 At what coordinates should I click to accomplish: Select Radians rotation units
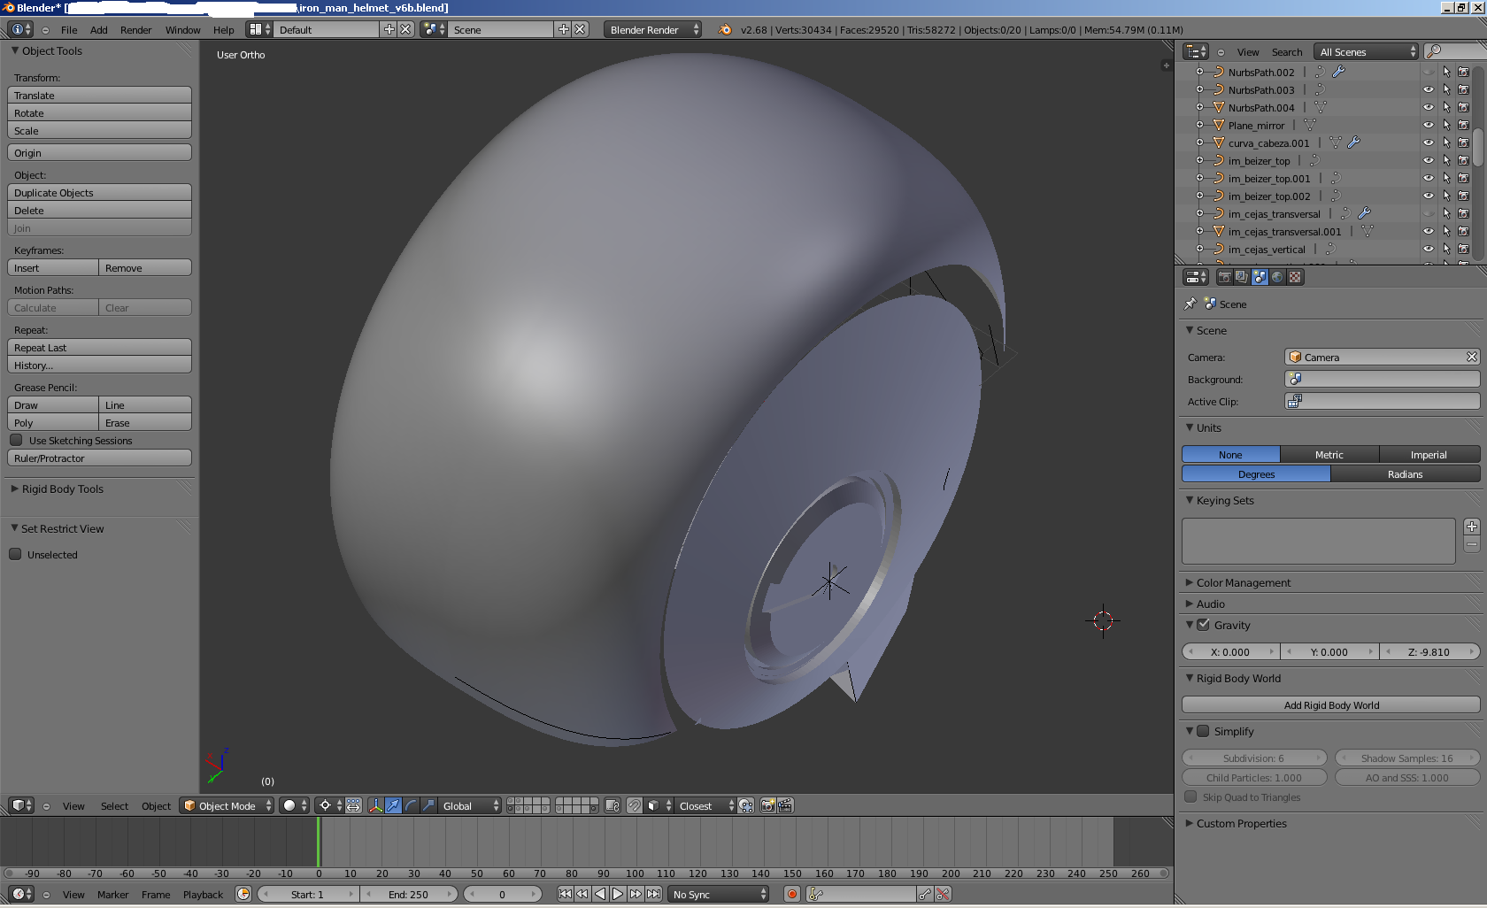coord(1406,474)
